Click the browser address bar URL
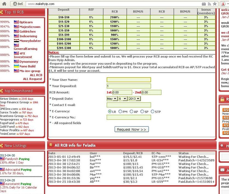This screenshot has width=229, height=194. (x=41, y=4)
